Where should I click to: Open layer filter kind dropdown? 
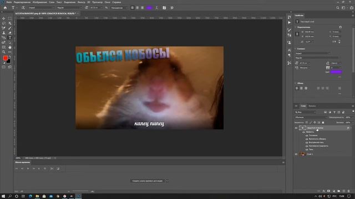point(305,112)
